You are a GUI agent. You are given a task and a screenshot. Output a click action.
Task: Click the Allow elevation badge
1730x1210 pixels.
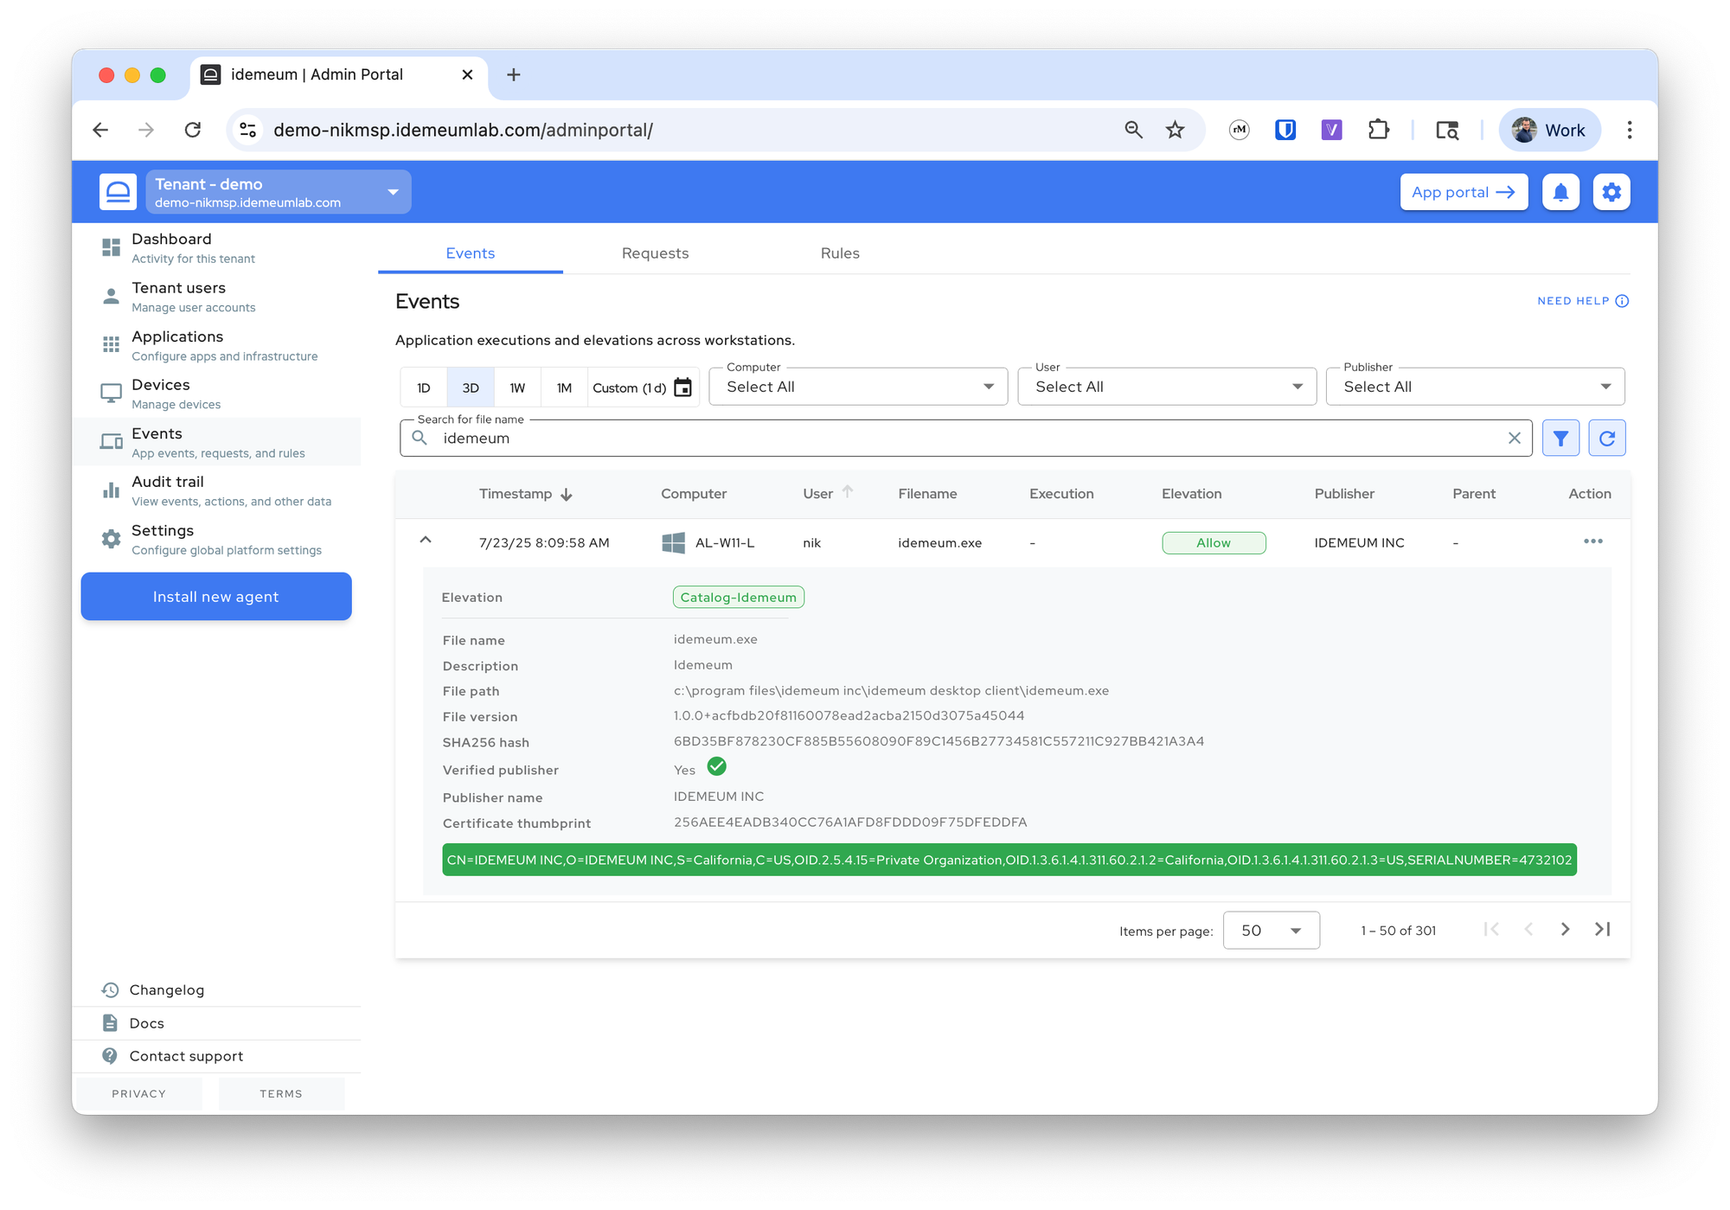pos(1214,542)
